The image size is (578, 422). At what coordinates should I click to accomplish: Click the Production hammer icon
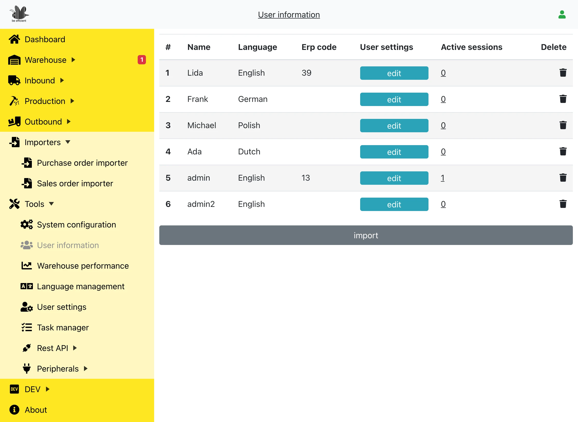[14, 101]
